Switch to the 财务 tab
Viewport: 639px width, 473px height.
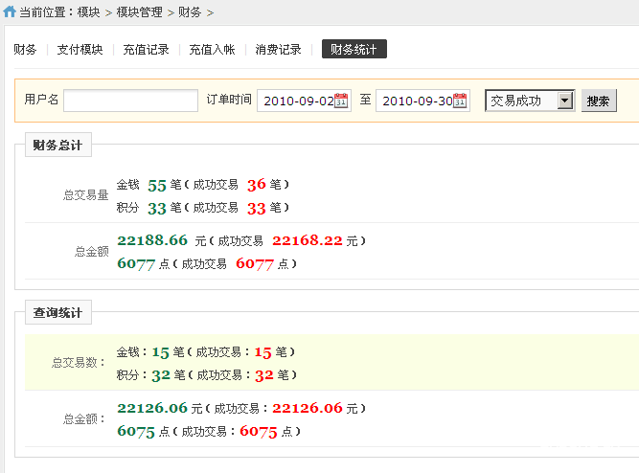(x=26, y=50)
